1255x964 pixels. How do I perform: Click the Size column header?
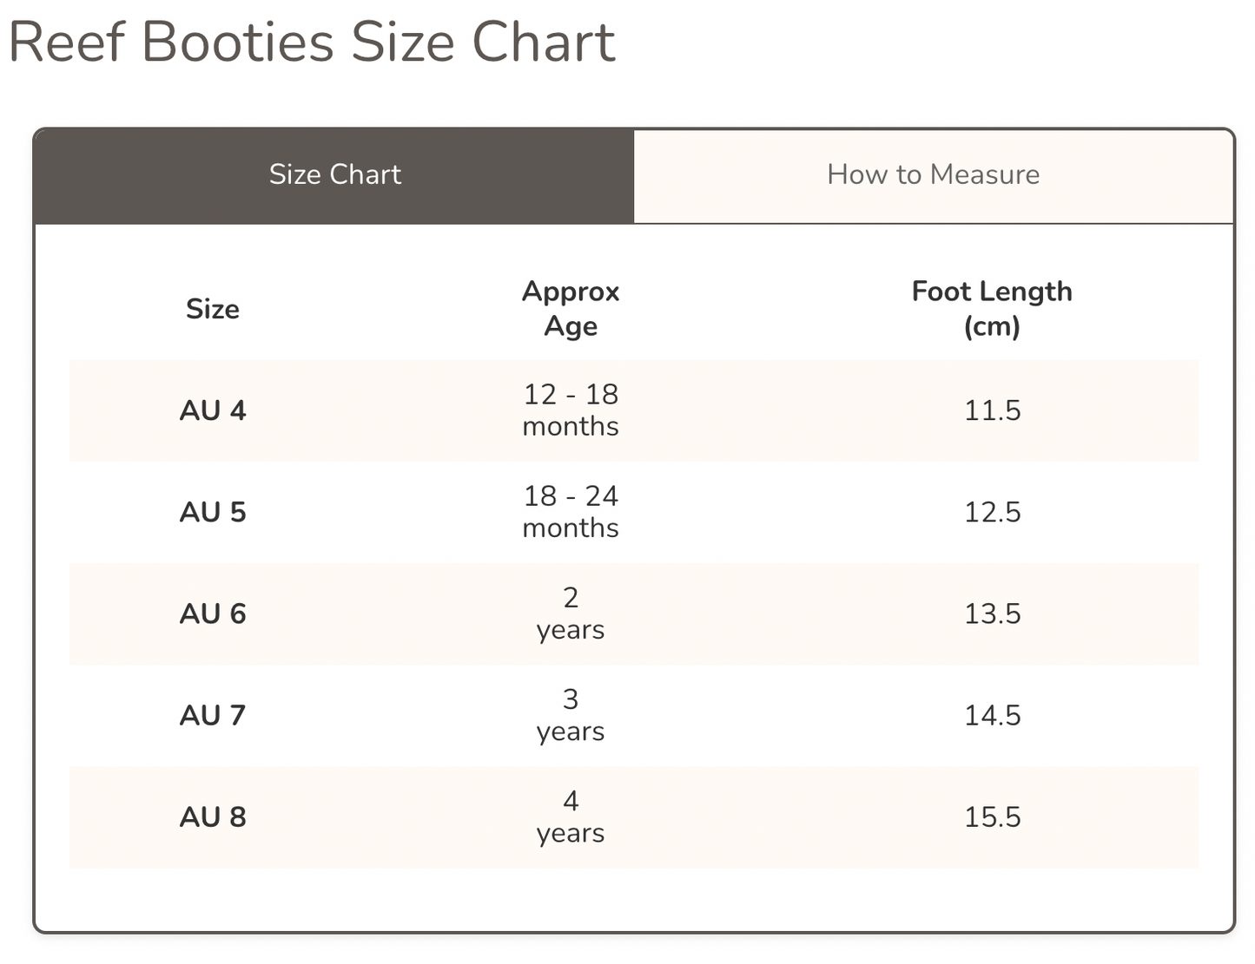[x=213, y=309]
